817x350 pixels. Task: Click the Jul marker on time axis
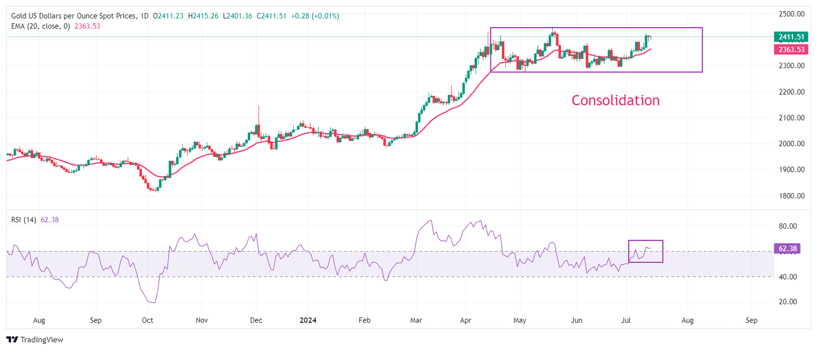click(626, 321)
